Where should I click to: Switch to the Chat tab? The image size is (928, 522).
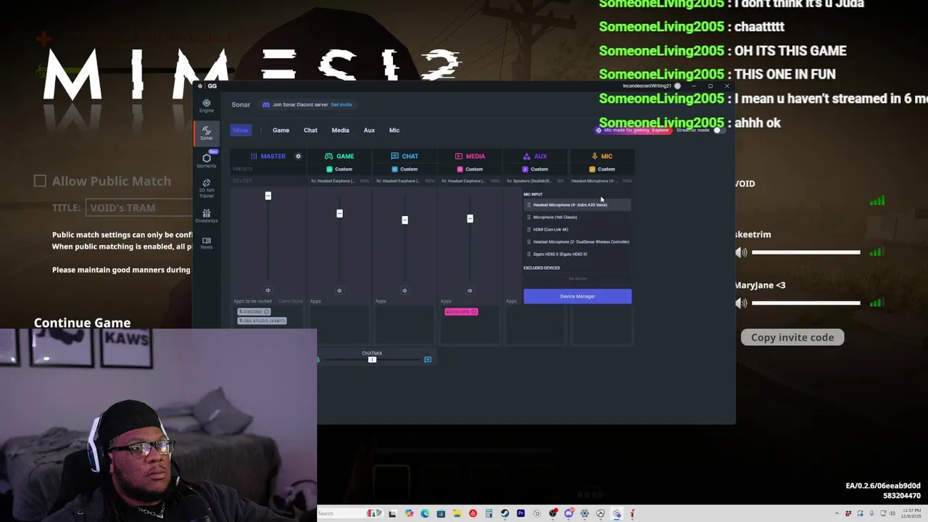pos(310,130)
